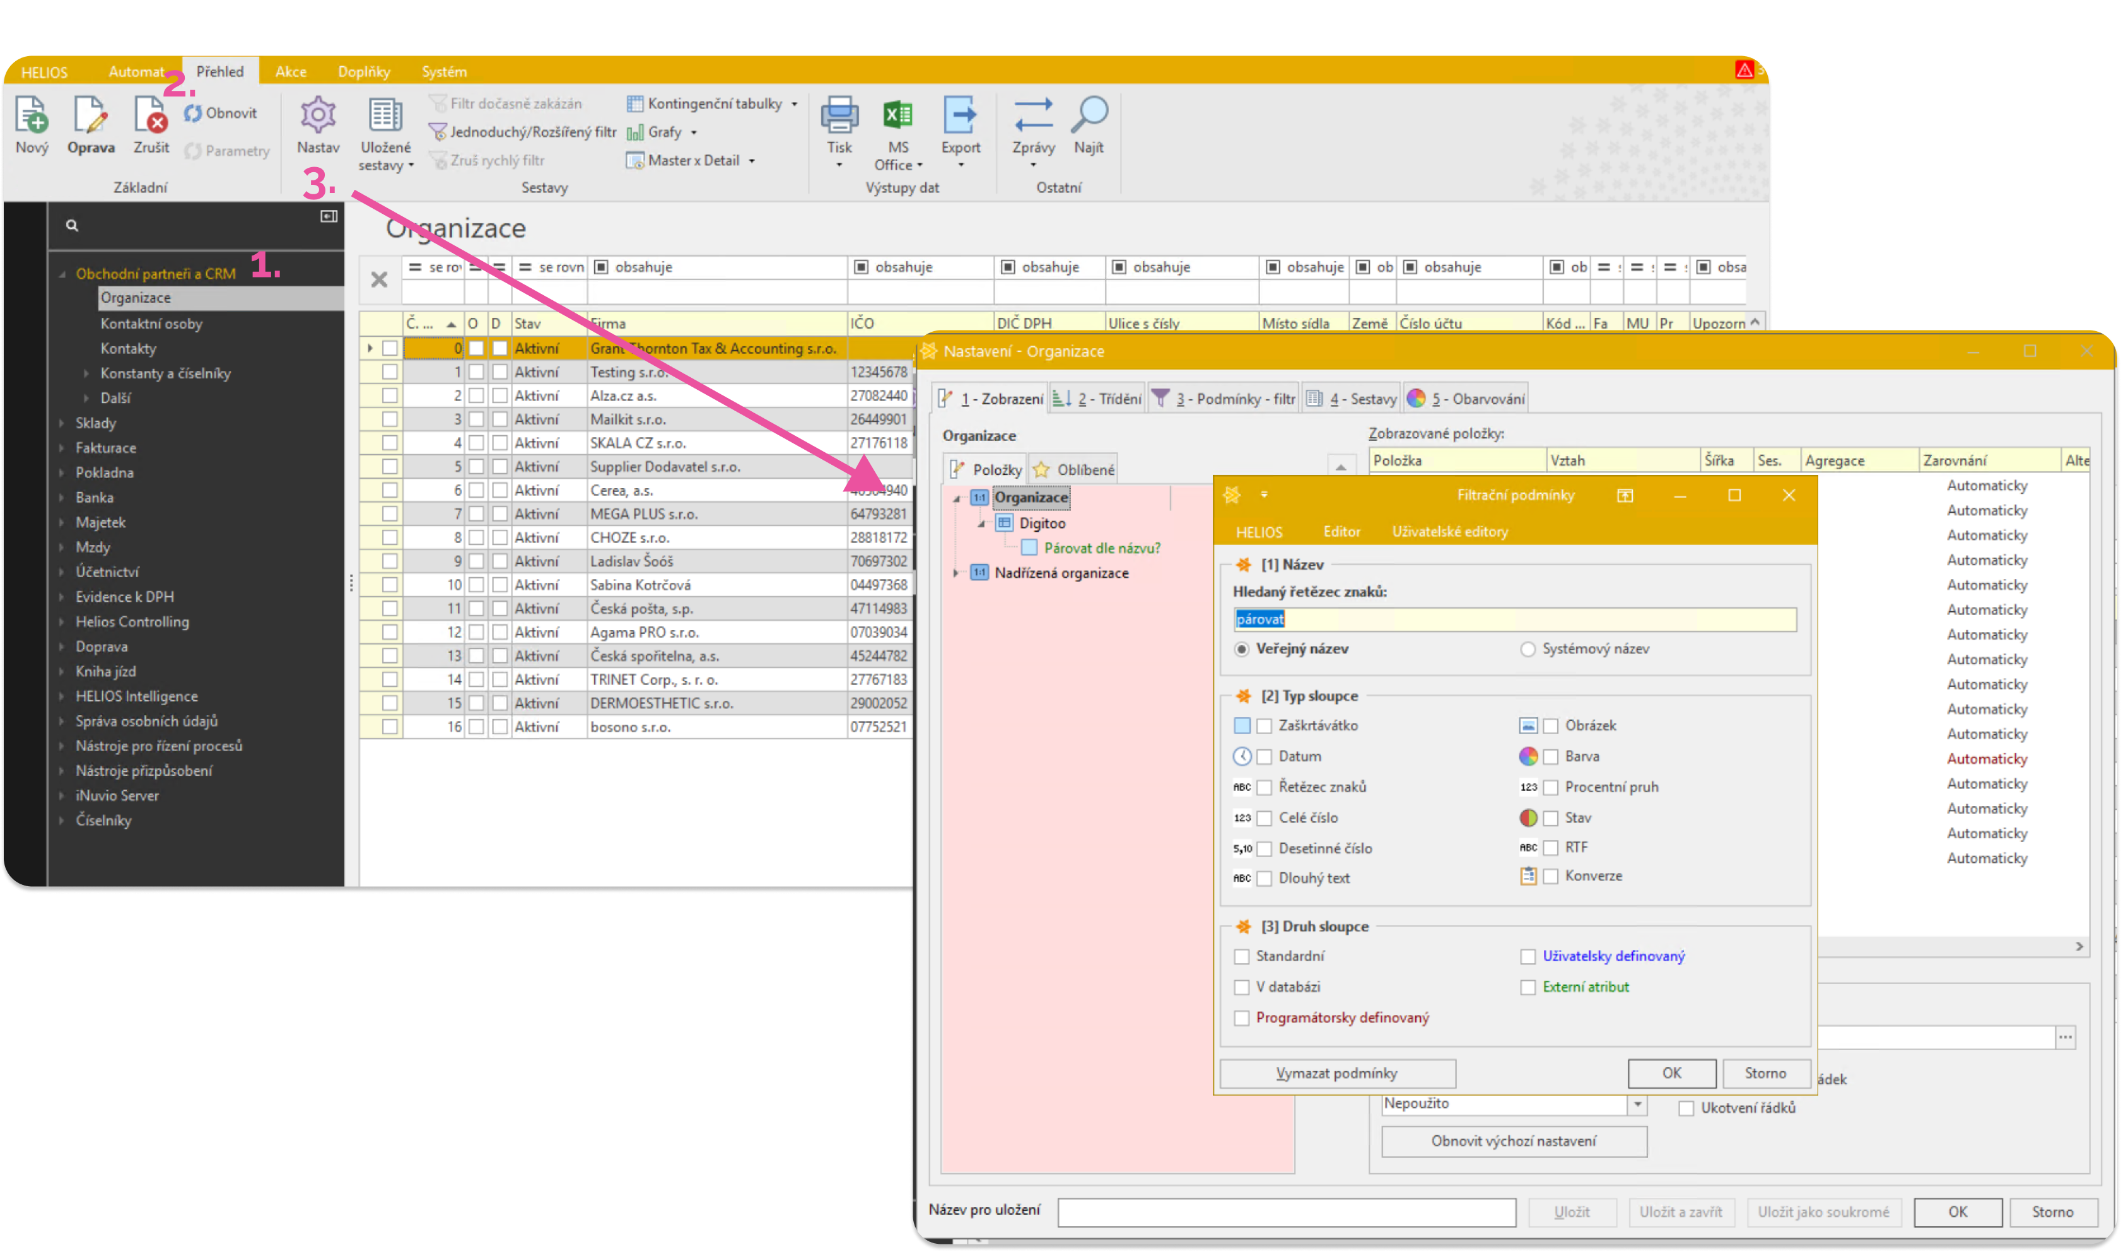This screenshot has height=1252, width=2121.
Task: Collapse Organizace node in Položky tree
Action: click(956, 498)
